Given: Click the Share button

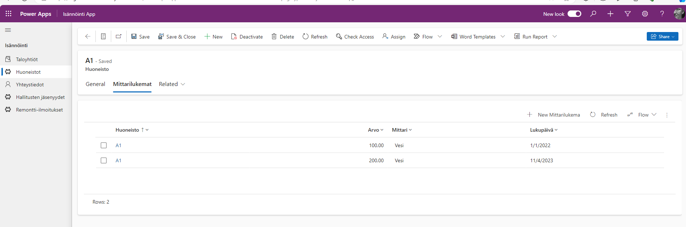Looking at the screenshot, I should (662, 36).
